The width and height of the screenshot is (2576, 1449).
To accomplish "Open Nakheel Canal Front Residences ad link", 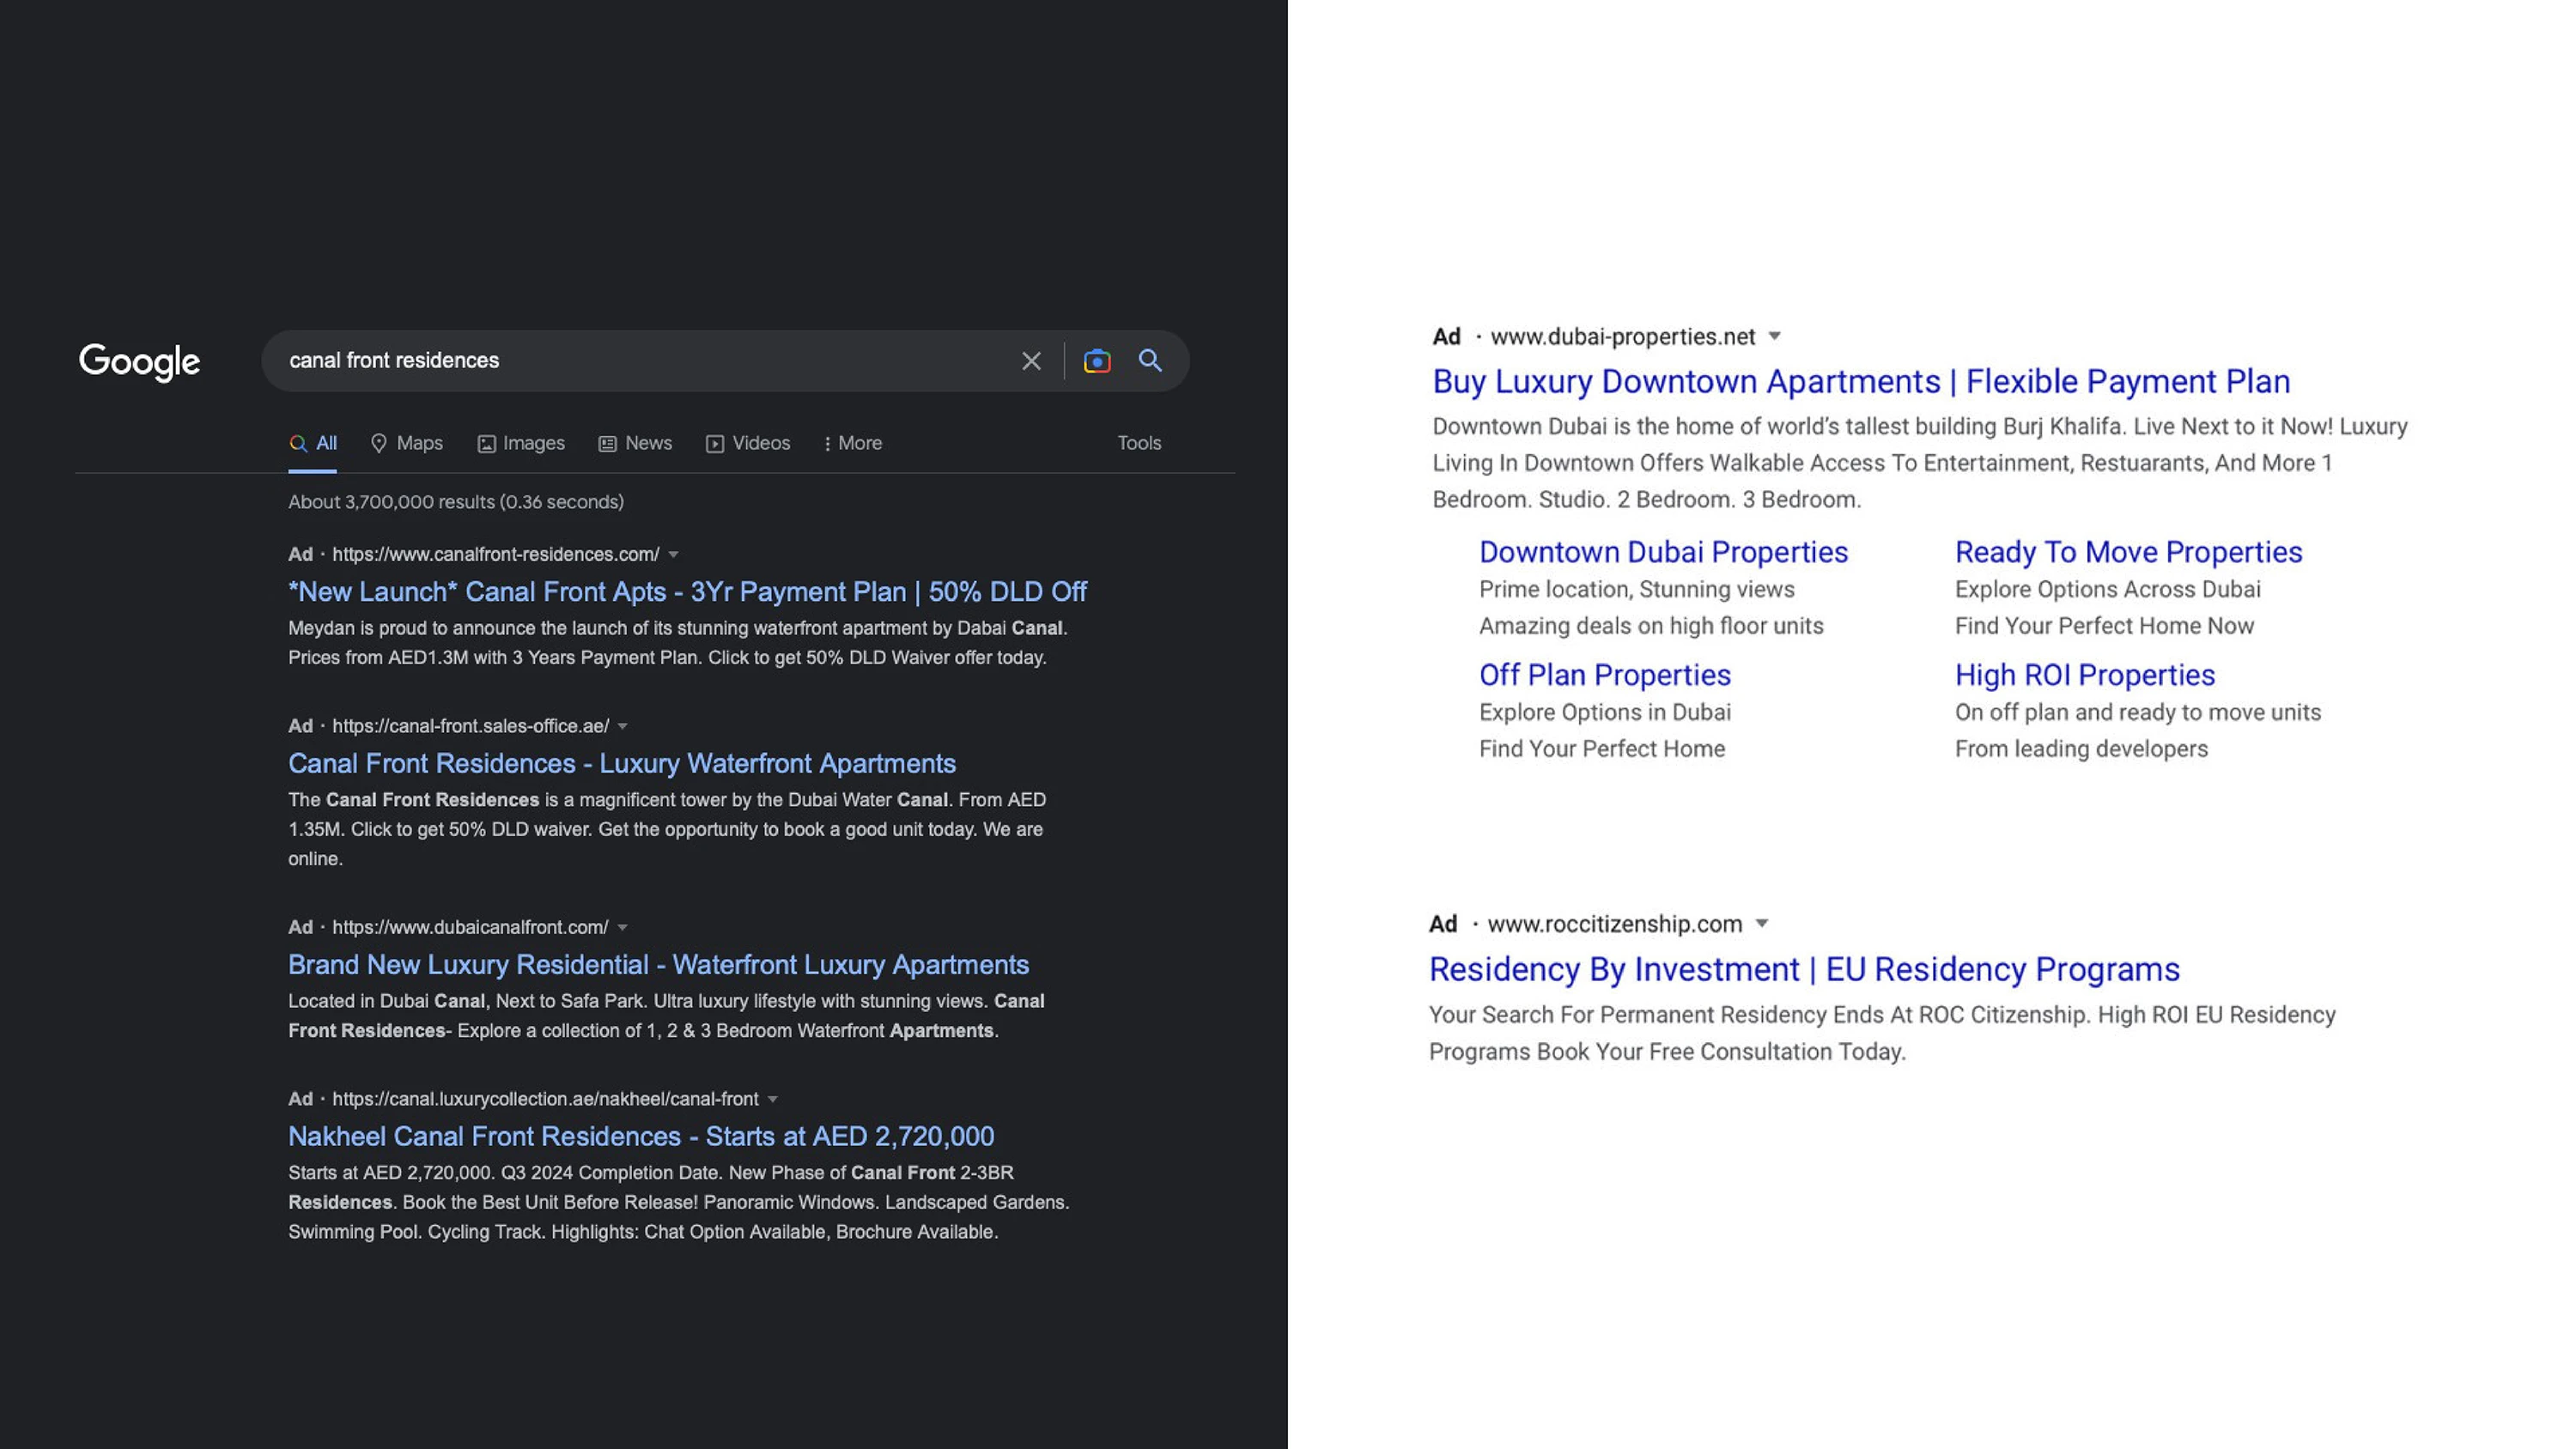I will [x=641, y=1137].
